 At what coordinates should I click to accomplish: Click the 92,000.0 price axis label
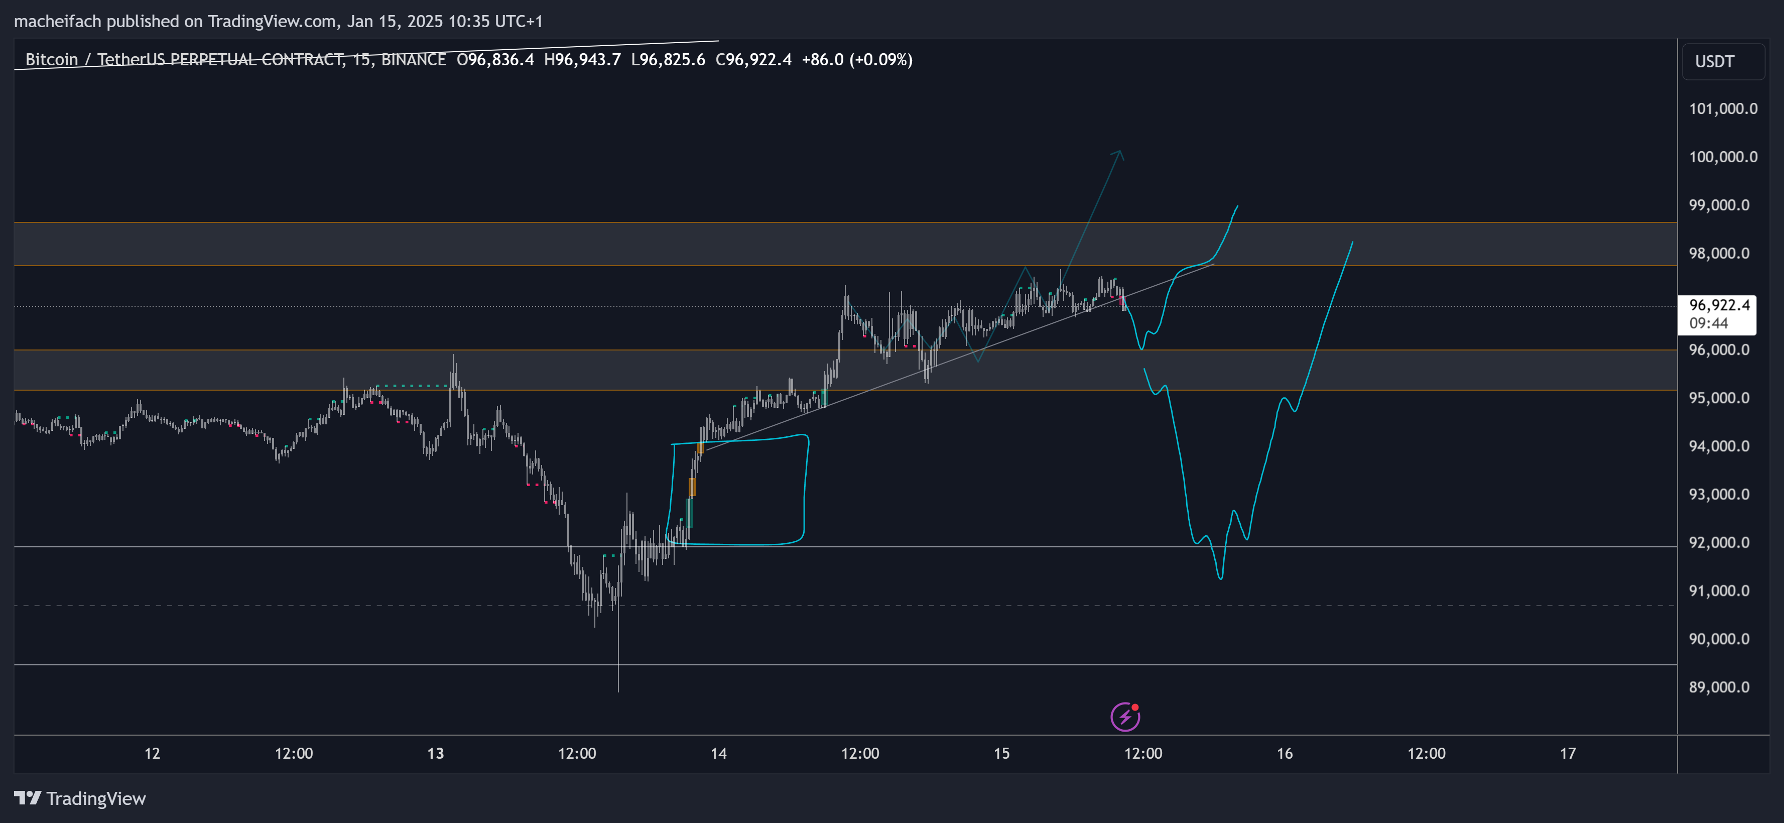[1722, 542]
